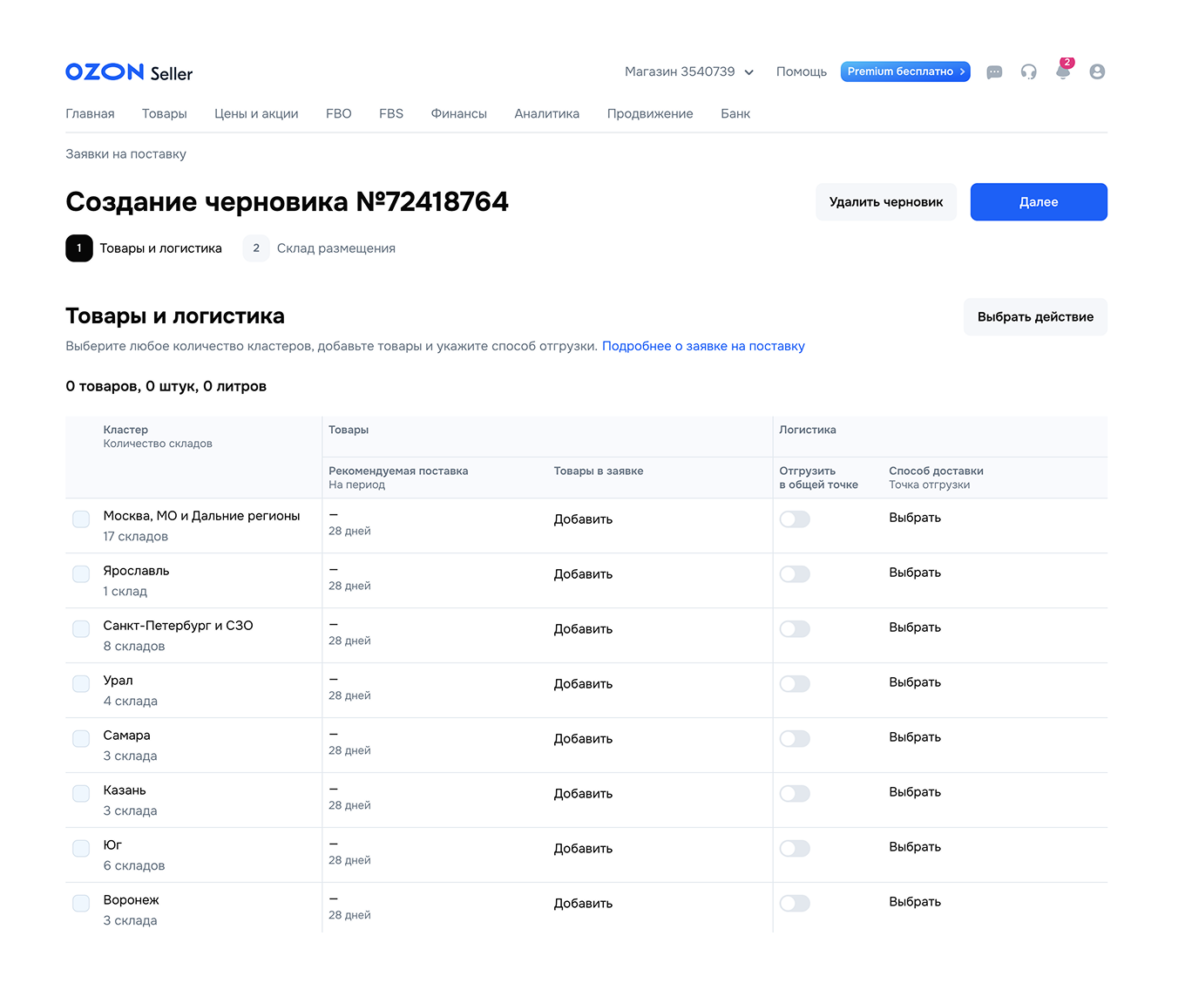
Task: Open the Аналитика menu item
Action: coord(546,113)
